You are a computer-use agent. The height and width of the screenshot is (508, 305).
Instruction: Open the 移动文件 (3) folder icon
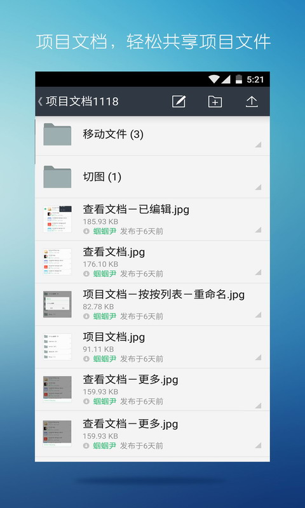[57, 134]
